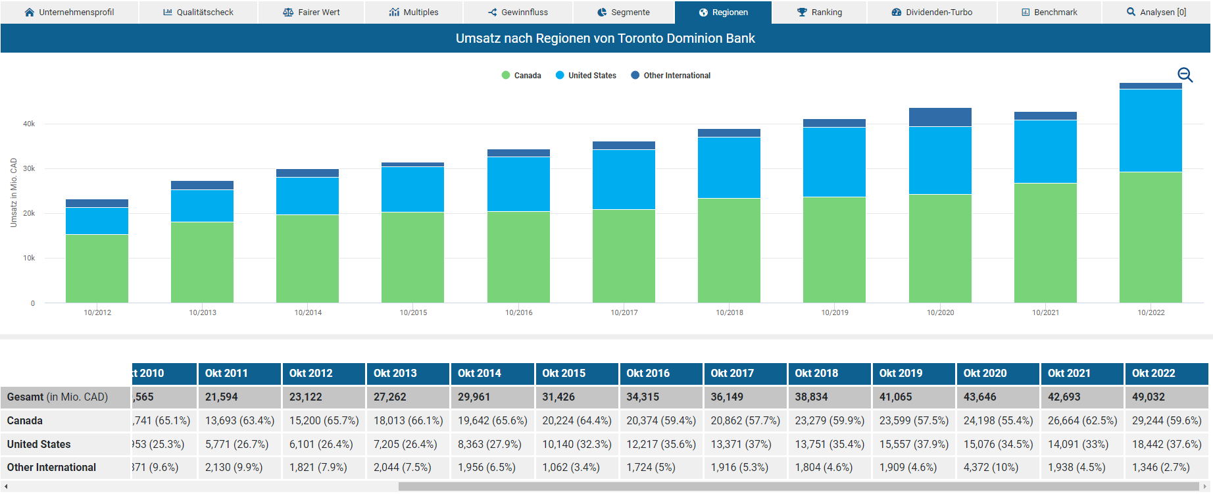Select the Regionen tab
Screen dimensions: 1213x494
pos(723,12)
